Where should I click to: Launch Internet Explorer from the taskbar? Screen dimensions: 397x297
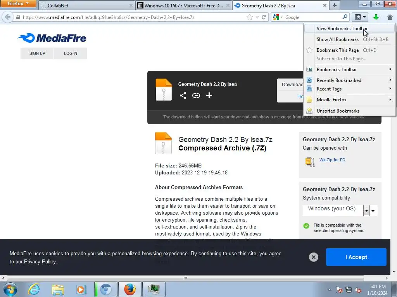(x=34, y=289)
